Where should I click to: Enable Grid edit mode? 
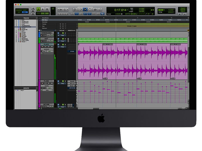pos(25,12)
